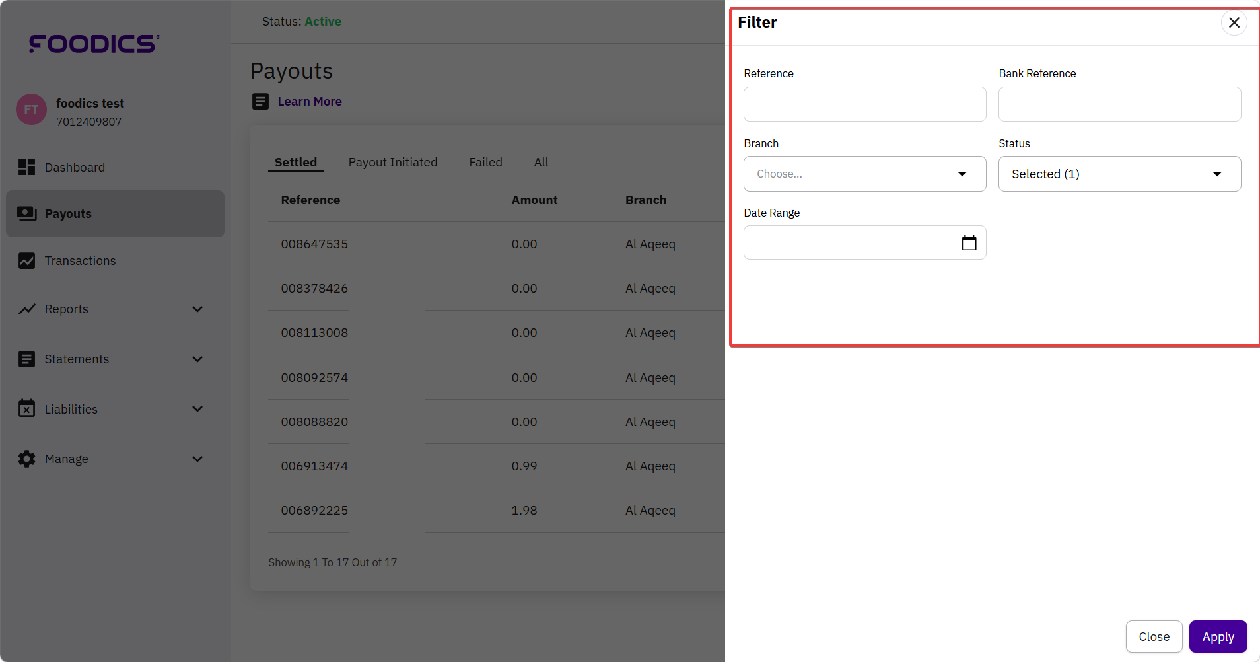
Task: Expand the Liabilities submenu chevron
Action: point(197,409)
